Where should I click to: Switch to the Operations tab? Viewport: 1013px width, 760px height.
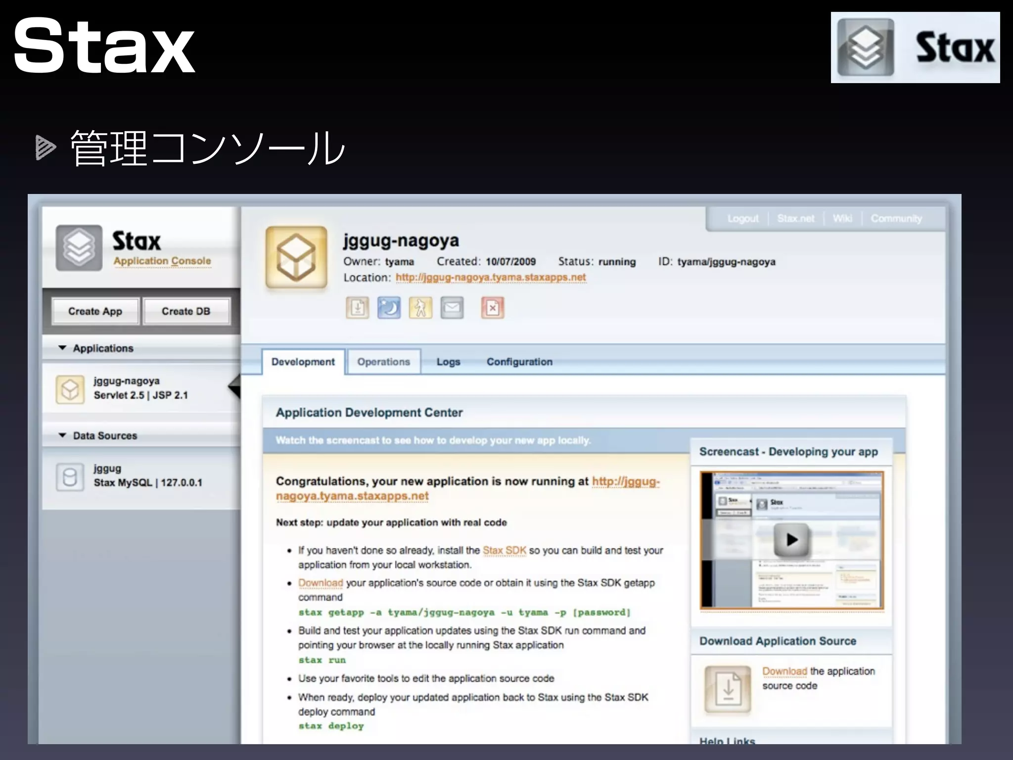384,362
